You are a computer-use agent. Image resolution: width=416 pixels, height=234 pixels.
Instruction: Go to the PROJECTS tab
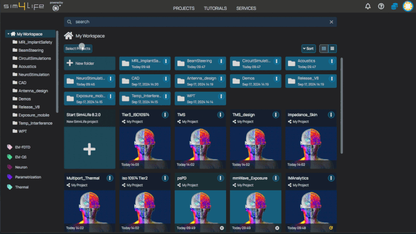click(x=184, y=8)
